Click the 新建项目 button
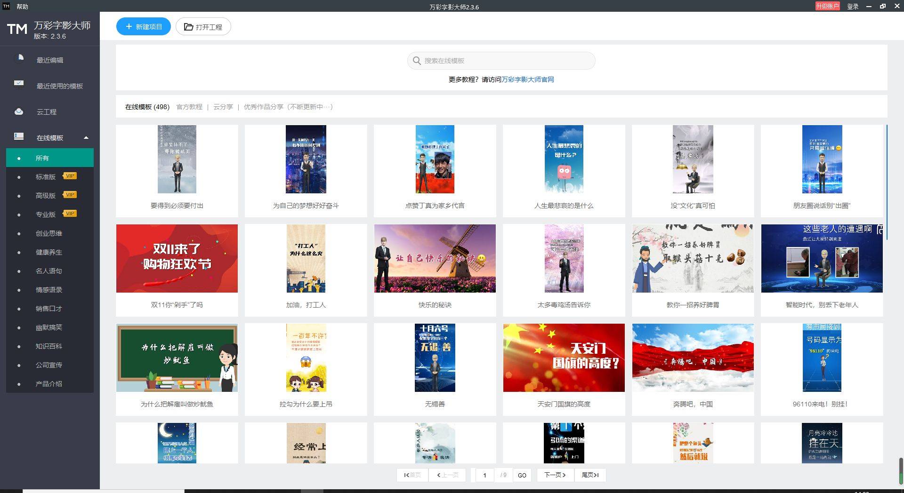Image resolution: width=904 pixels, height=493 pixels. click(143, 27)
